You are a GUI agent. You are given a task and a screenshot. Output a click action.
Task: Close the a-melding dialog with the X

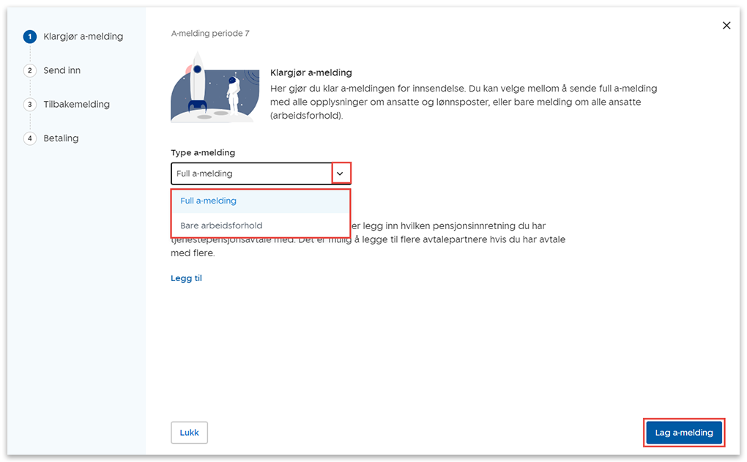click(x=726, y=26)
